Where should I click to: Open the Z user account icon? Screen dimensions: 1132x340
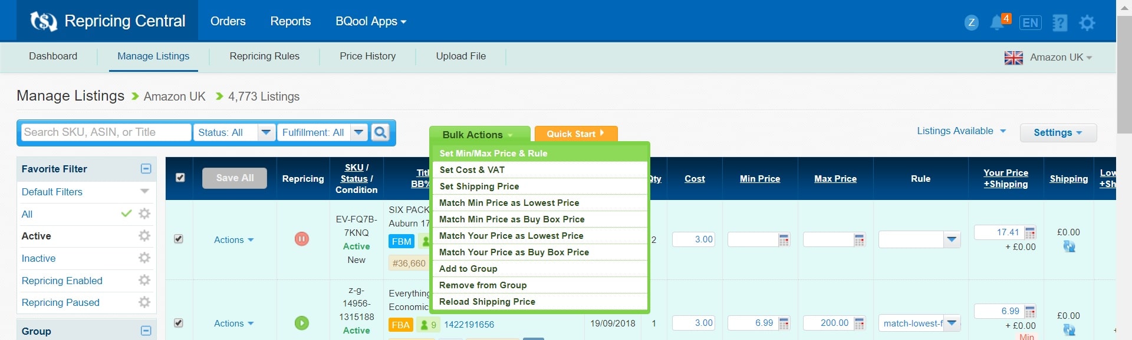972,22
